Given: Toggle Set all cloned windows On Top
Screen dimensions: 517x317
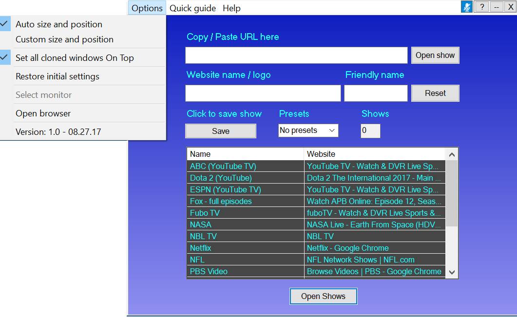Looking at the screenshot, I should [83, 57].
